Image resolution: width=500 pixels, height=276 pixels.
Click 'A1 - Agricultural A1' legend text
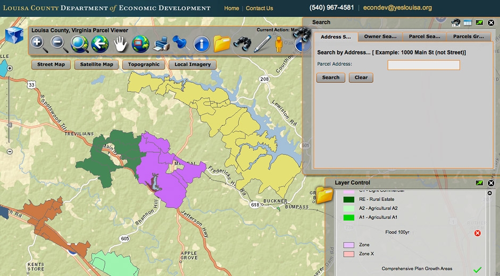coord(378,218)
